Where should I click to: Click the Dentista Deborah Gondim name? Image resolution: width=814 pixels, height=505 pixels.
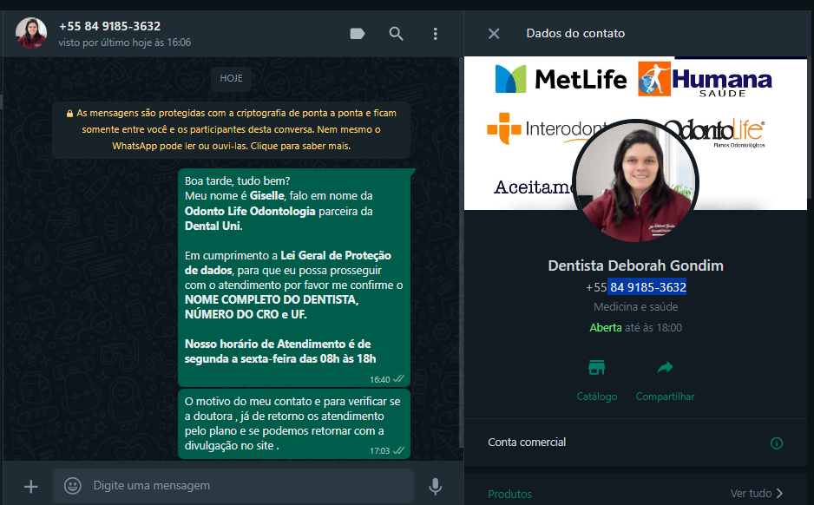click(x=635, y=266)
